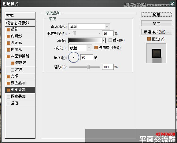Select the 样式 section header in list
Screen dimensions: 177x143
point(20,16)
